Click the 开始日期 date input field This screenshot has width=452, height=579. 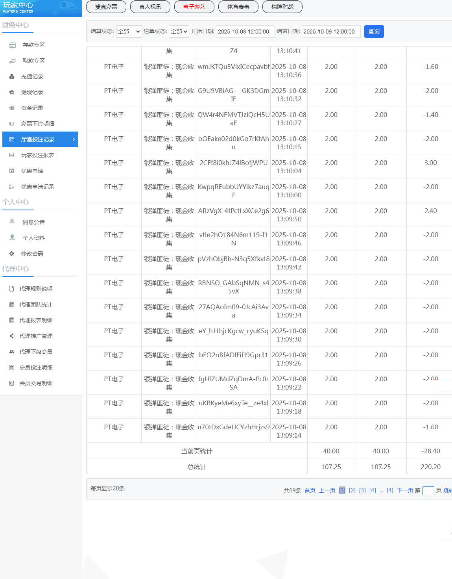click(x=245, y=32)
